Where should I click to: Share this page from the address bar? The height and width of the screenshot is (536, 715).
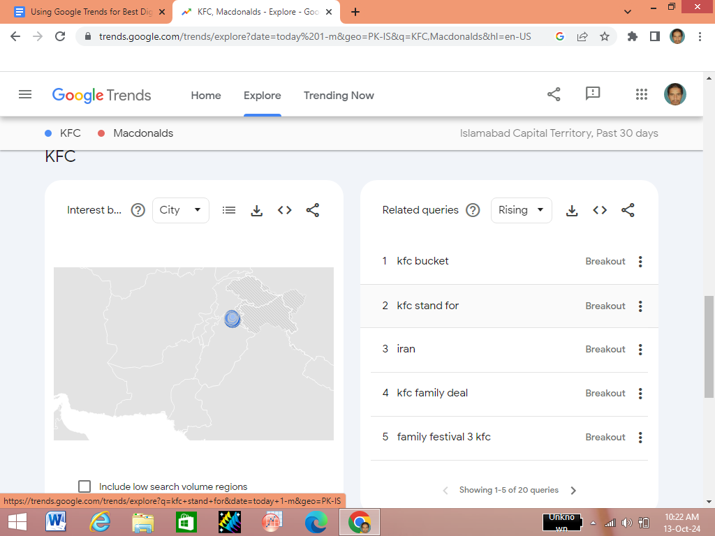tap(582, 36)
